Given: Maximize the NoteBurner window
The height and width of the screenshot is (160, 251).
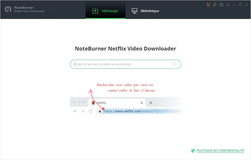Looking at the screenshot, I should tap(241, 5).
